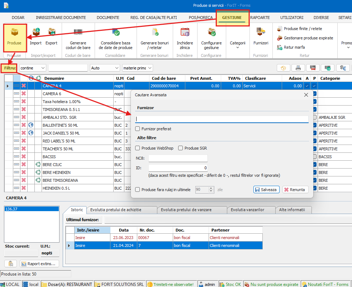The image size is (352, 287).
Task: Click recycle icon on BERE CIUC row
Action: pos(38,165)
